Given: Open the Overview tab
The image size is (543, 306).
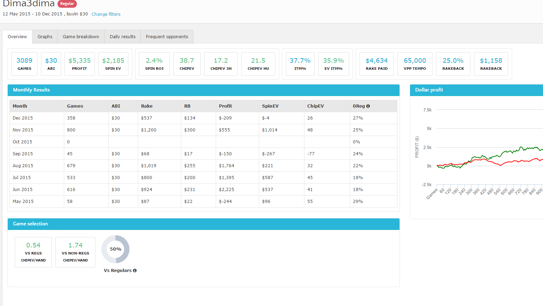Looking at the screenshot, I should pyautogui.click(x=17, y=37).
